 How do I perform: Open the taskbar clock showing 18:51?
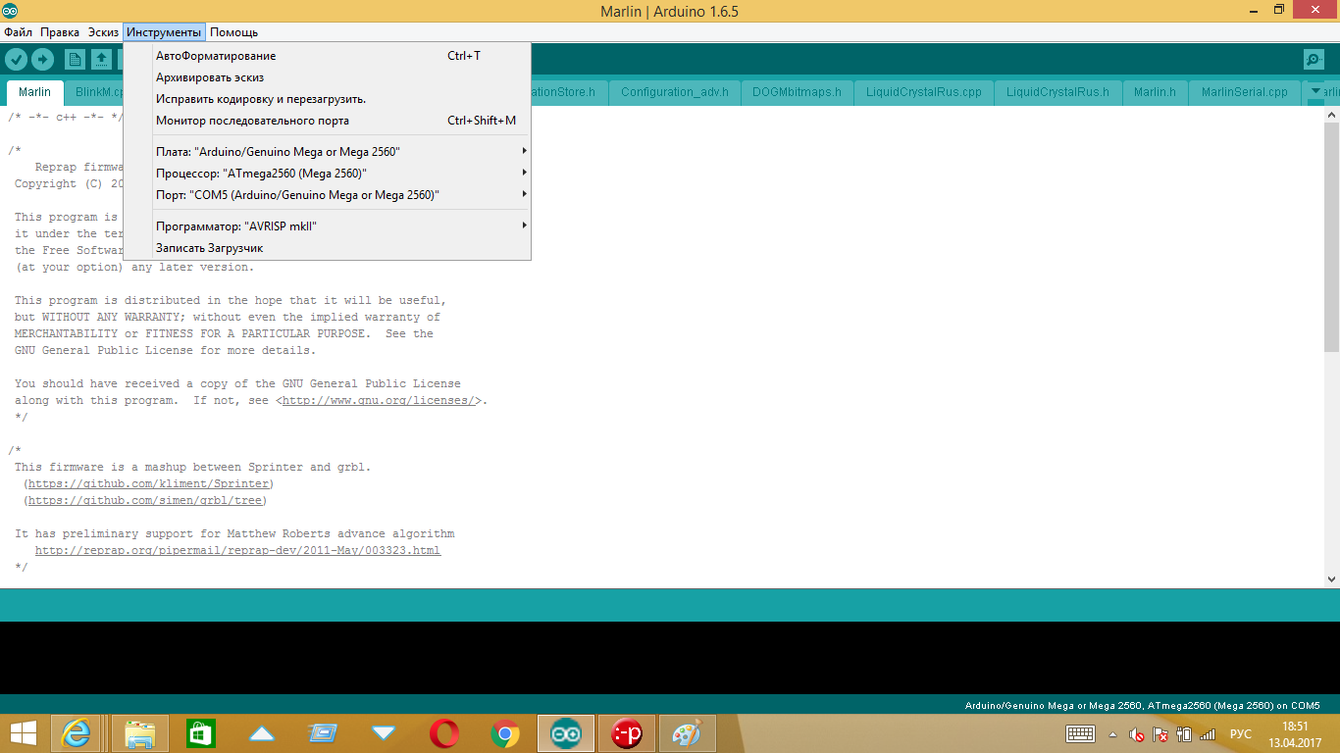coord(1296,733)
